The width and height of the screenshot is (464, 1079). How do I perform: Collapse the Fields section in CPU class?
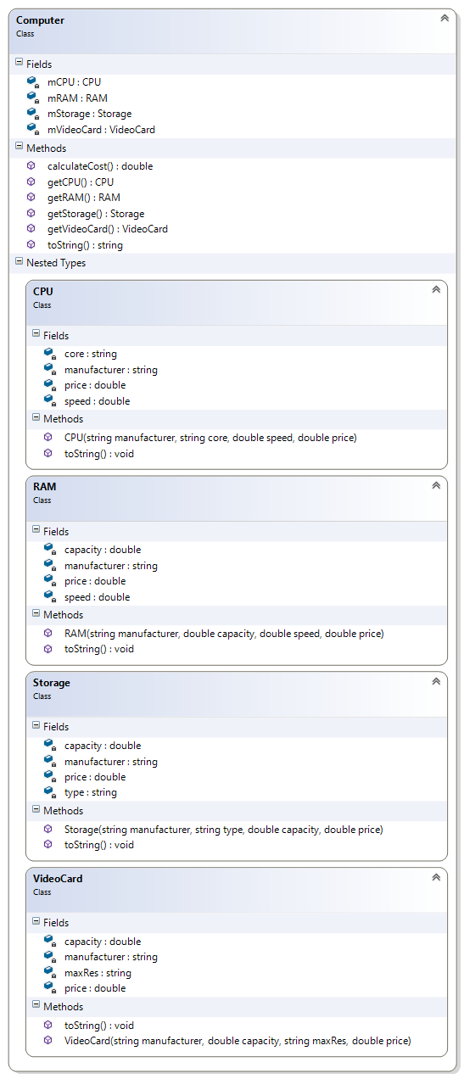(x=36, y=334)
